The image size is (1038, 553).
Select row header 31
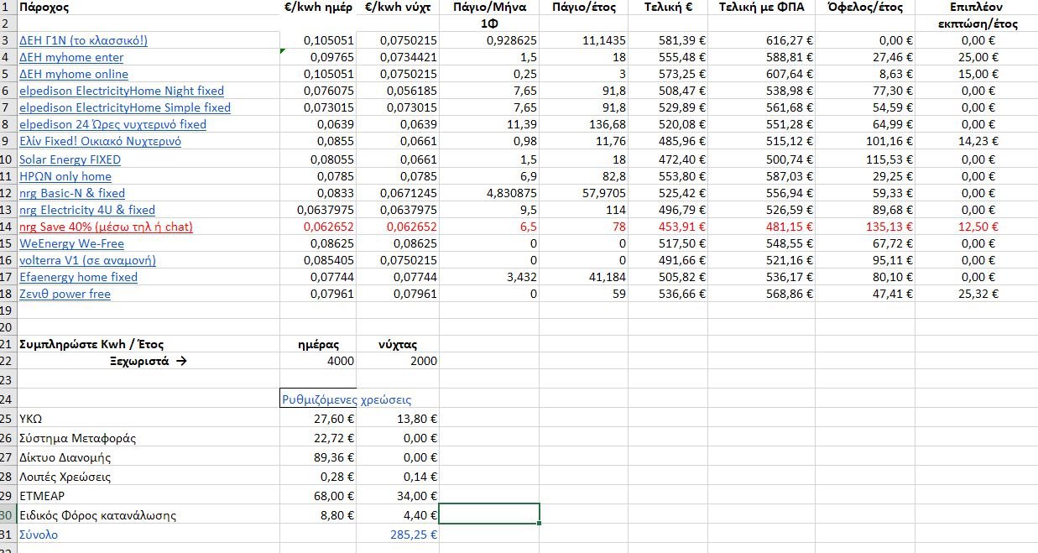(x=8, y=535)
